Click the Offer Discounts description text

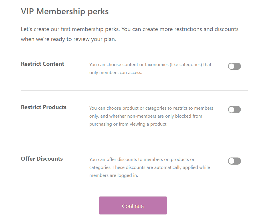[x=149, y=167]
